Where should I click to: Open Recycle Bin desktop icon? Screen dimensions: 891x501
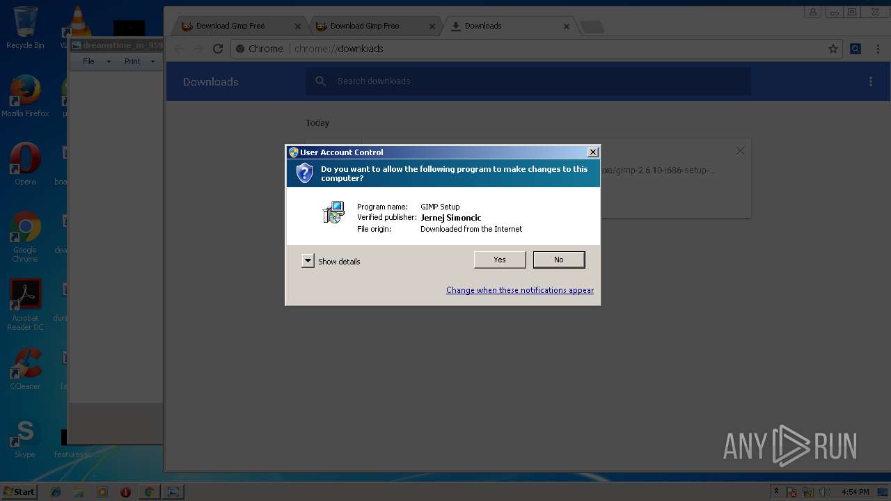[x=25, y=28]
